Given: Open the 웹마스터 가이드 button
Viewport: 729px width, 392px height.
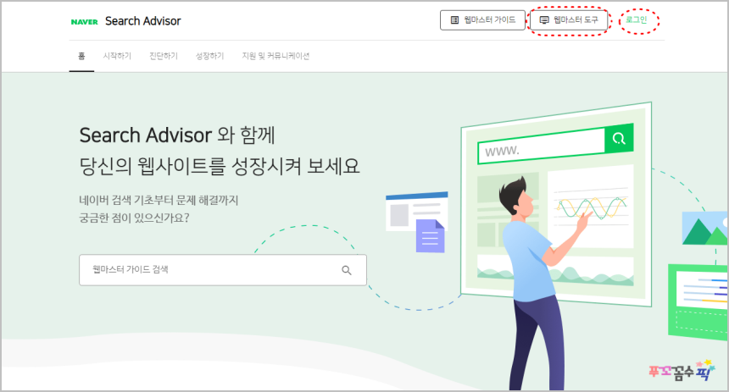Looking at the screenshot, I should (x=482, y=20).
